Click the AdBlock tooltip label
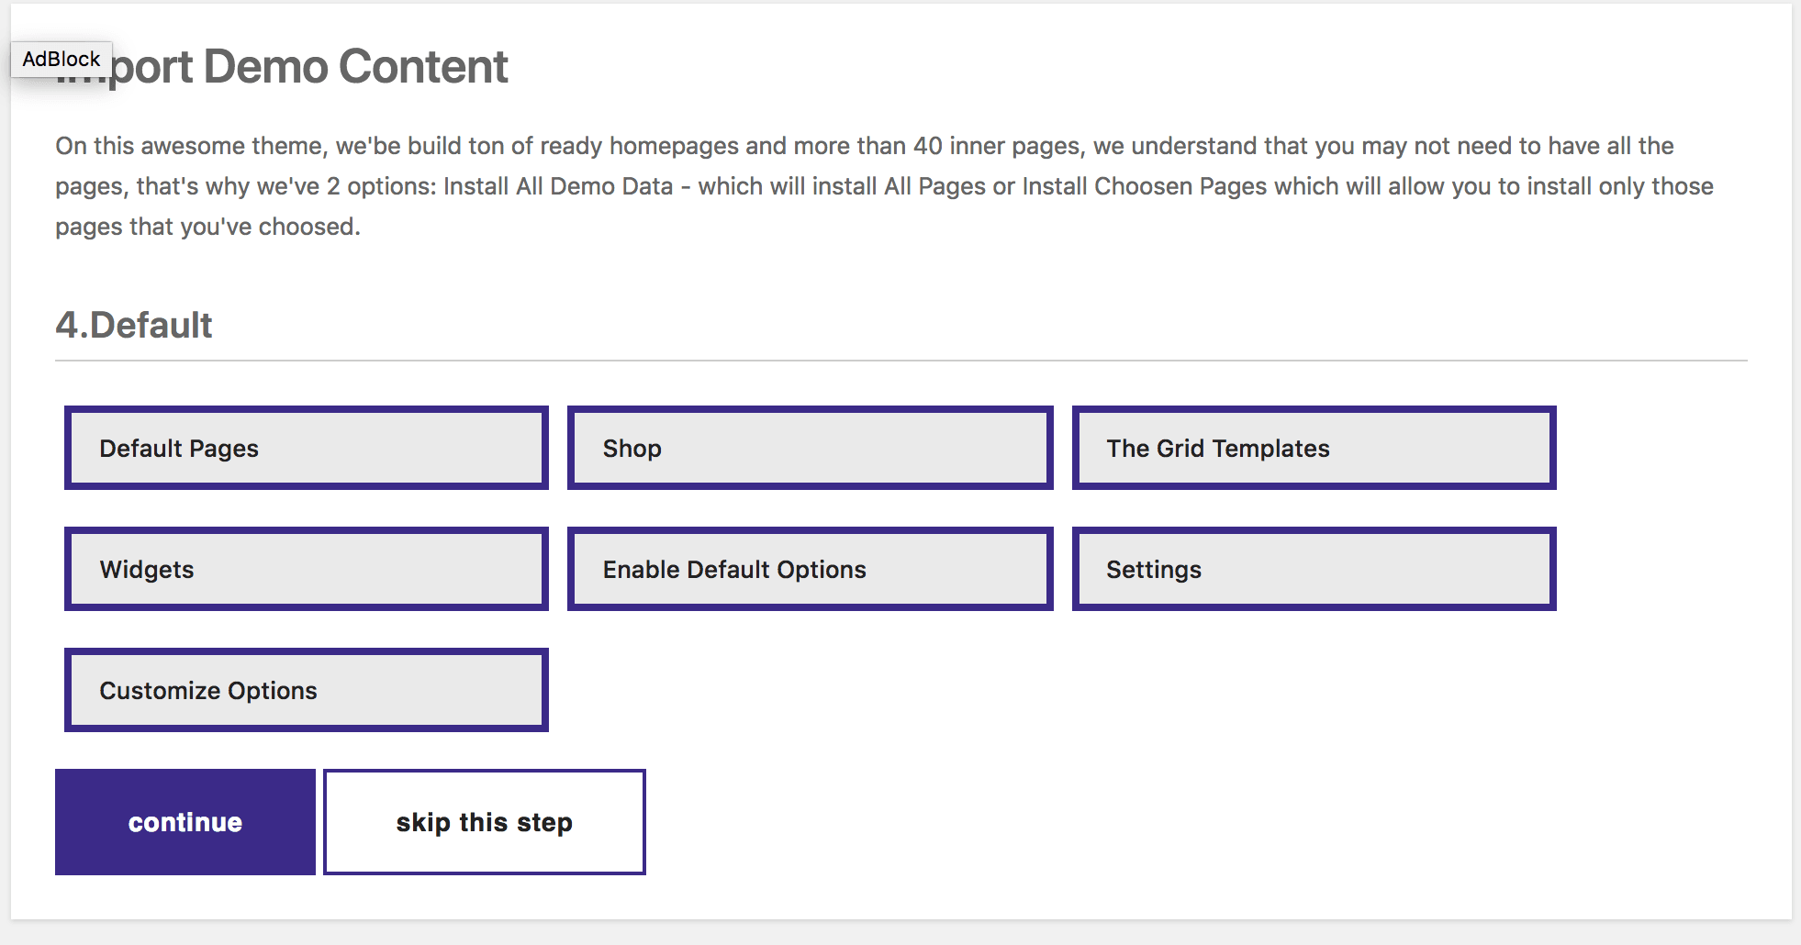Image resolution: width=1801 pixels, height=945 pixels. 61,59
